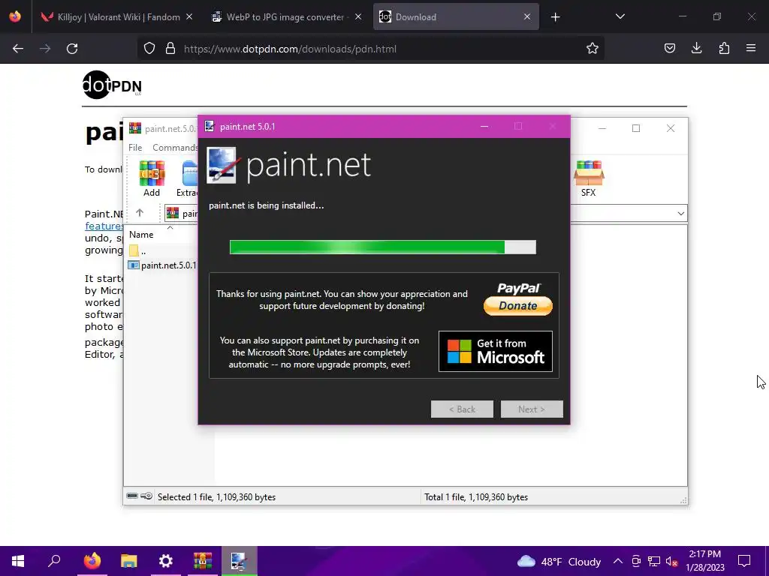Image resolution: width=769 pixels, height=576 pixels.
Task: Open weather widget showing 48°F Cloudy
Action: coord(559,561)
